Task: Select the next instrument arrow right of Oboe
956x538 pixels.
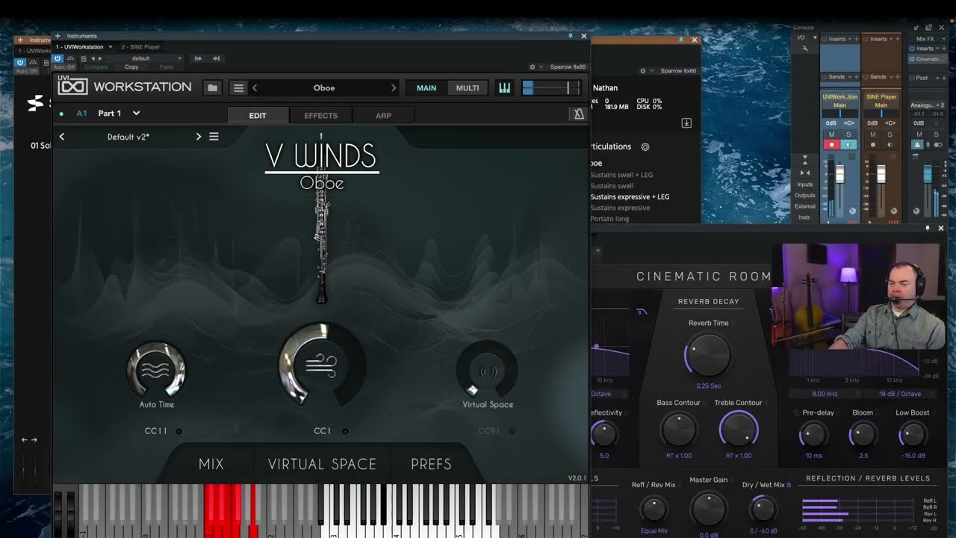Action: tap(394, 88)
